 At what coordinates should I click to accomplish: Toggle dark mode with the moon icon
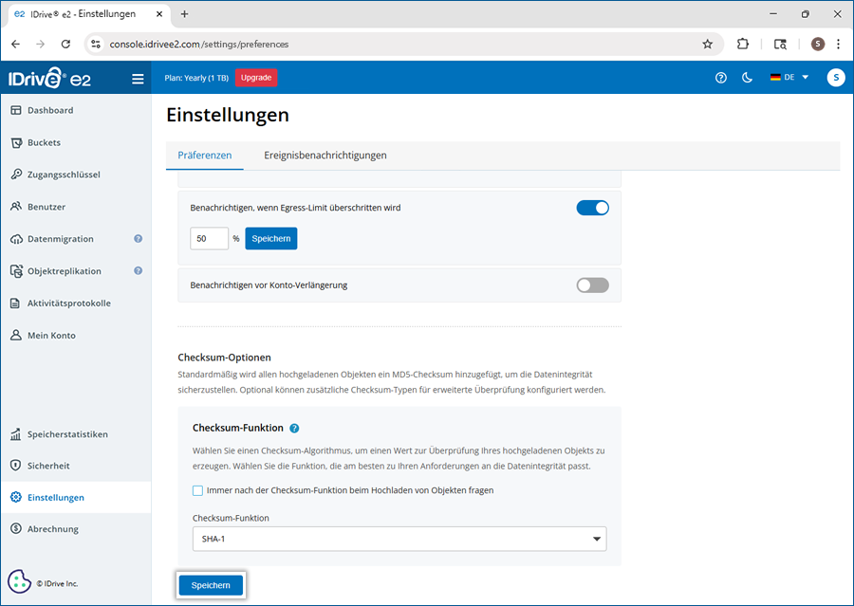click(x=748, y=78)
